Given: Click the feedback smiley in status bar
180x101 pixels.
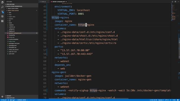Looking at the screenshot, I should [x=178, y=100].
